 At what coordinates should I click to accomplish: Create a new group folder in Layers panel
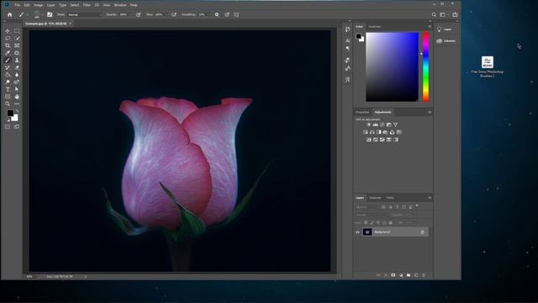point(409,275)
